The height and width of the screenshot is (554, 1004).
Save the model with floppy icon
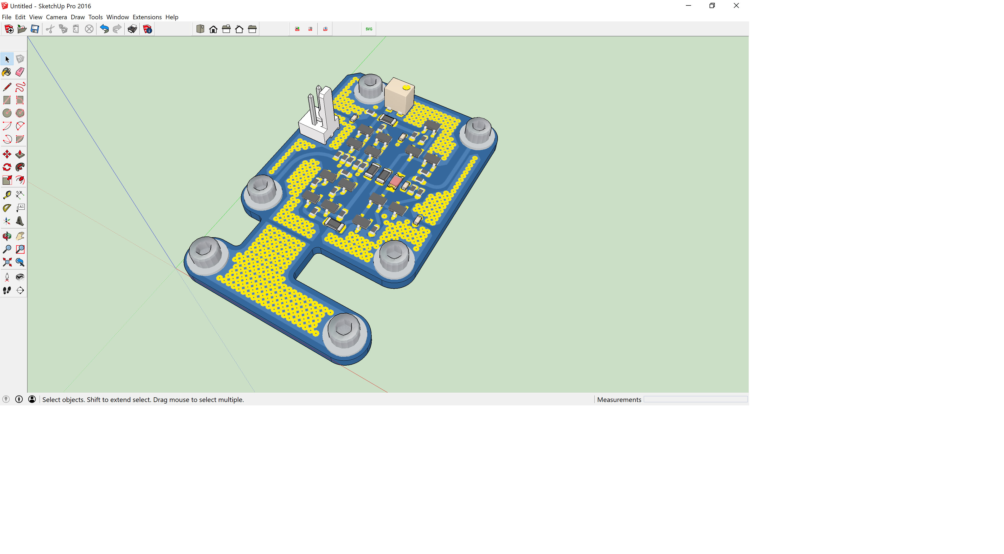tap(35, 29)
